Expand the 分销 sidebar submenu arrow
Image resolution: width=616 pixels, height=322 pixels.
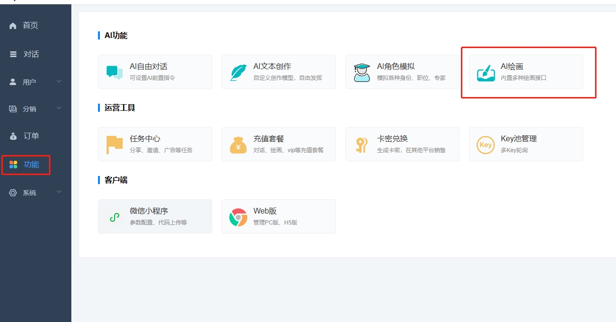59,108
